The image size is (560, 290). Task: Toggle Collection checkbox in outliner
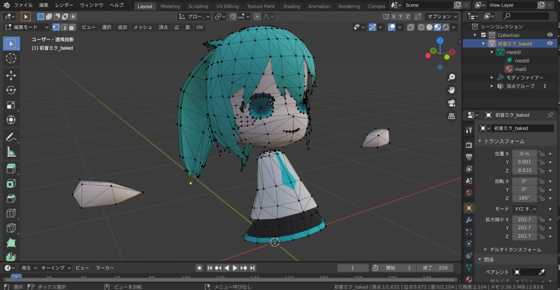click(483, 35)
